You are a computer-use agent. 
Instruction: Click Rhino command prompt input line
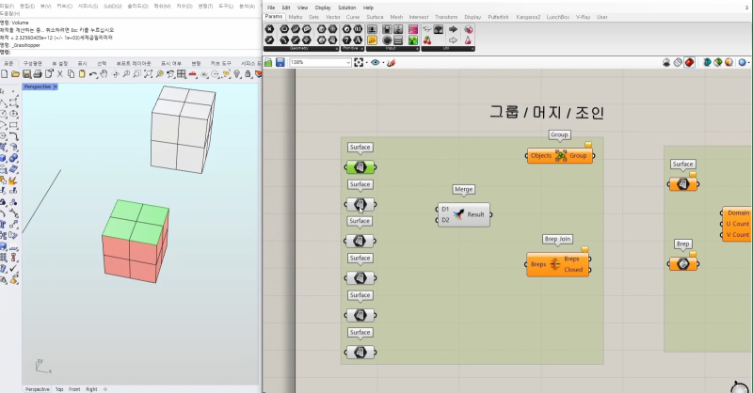[x=131, y=52]
